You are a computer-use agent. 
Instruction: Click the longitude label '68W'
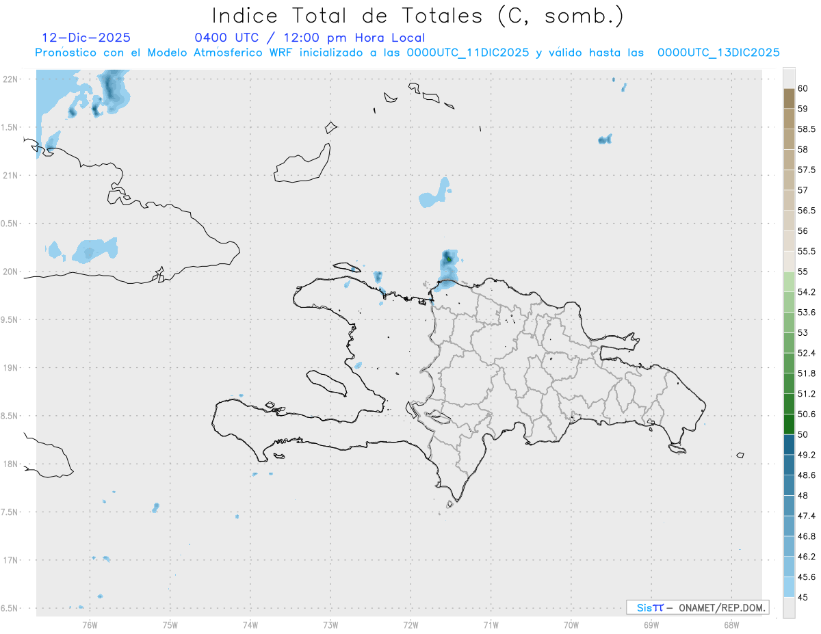tap(731, 625)
